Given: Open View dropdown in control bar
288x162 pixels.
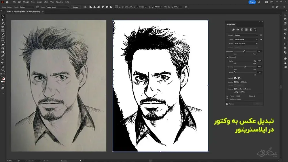Looking at the screenshot, I should pos(57,7).
